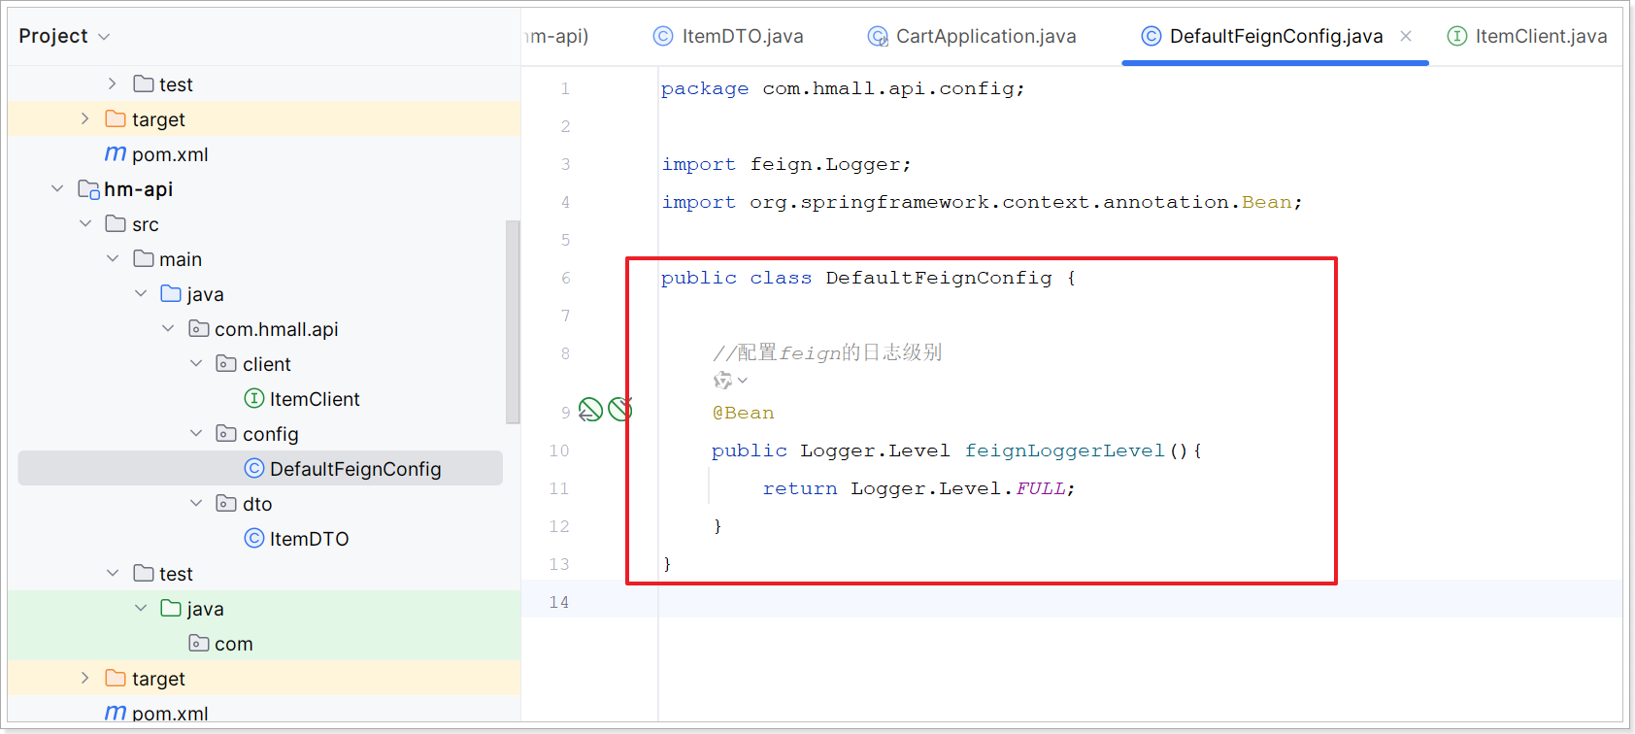Click the com package icon under test
The width and height of the screenshot is (1635, 734).
199,644
